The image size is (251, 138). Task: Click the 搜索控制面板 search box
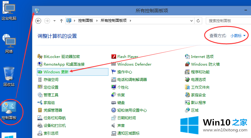228,21
